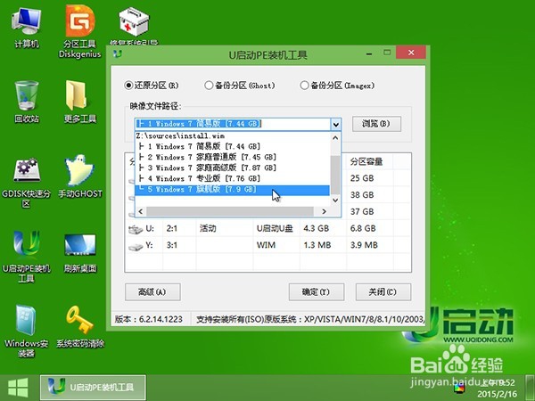Open the Recycle Bin desktop icon

click(26, 102)
